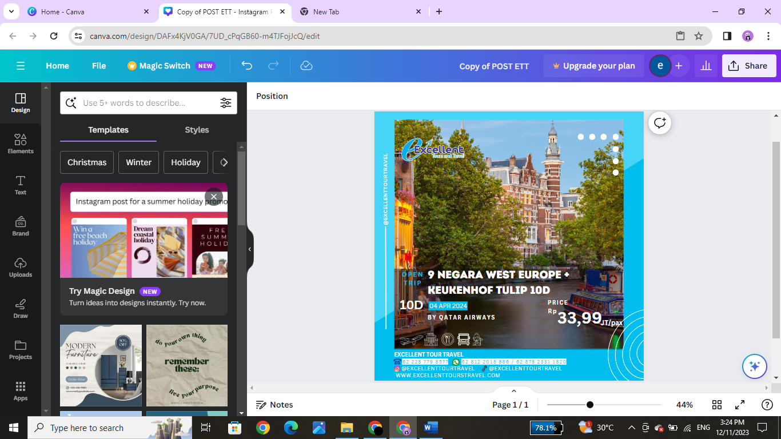Open the Brand kit panel
781x439 pixels.
click(21, 226)
